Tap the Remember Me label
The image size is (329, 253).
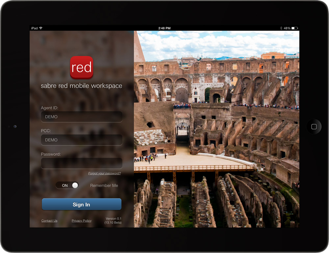point(104,186)
